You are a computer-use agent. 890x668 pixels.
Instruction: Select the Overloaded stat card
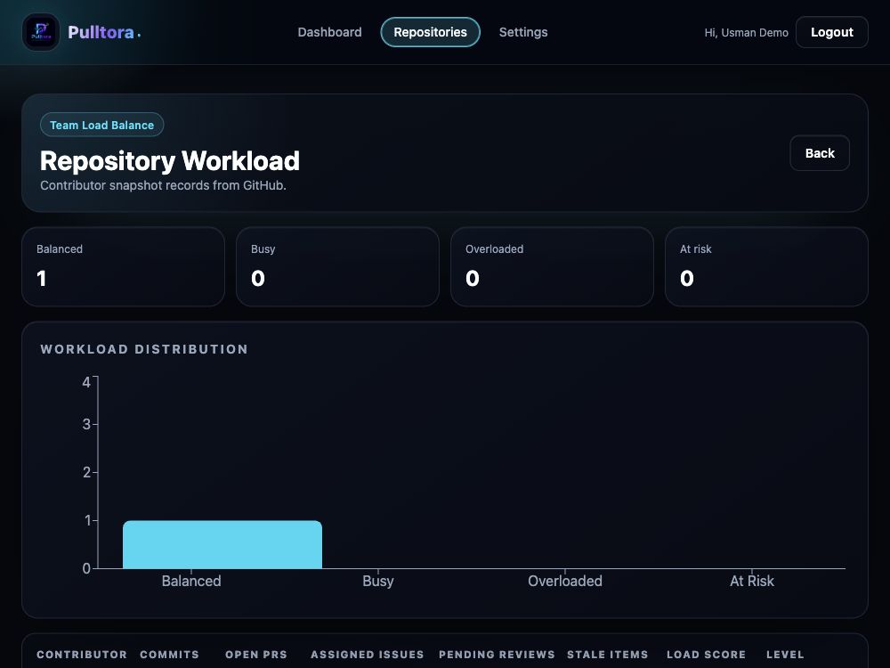coord(553,267)
